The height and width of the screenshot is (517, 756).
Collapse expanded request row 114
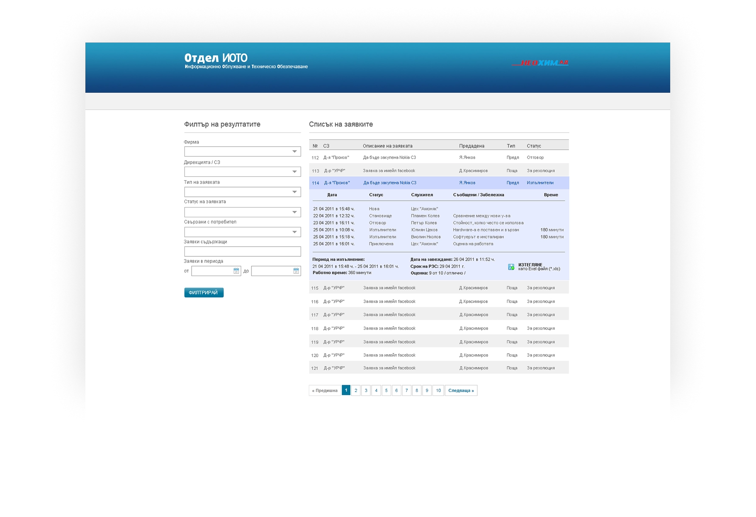click(438, 183)
